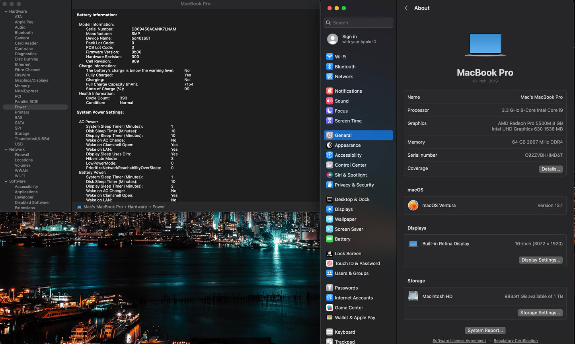Open Coverage Details button

point(551,169)
